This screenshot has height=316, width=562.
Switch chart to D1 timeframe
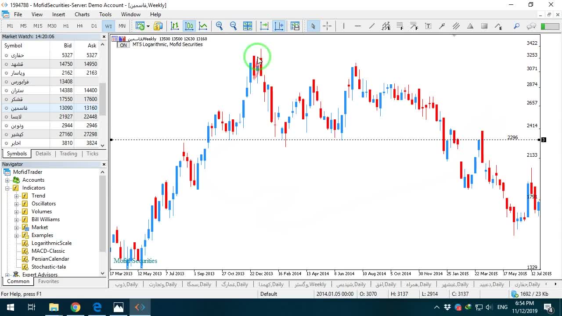94,26
